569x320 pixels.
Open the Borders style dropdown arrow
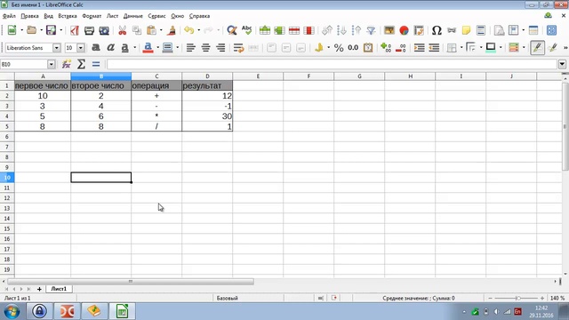(x=481, y=47)
